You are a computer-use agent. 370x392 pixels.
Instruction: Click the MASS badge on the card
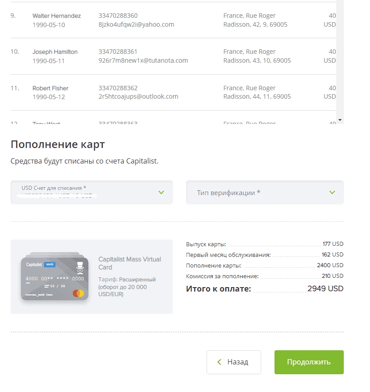[x=50, y=264]
